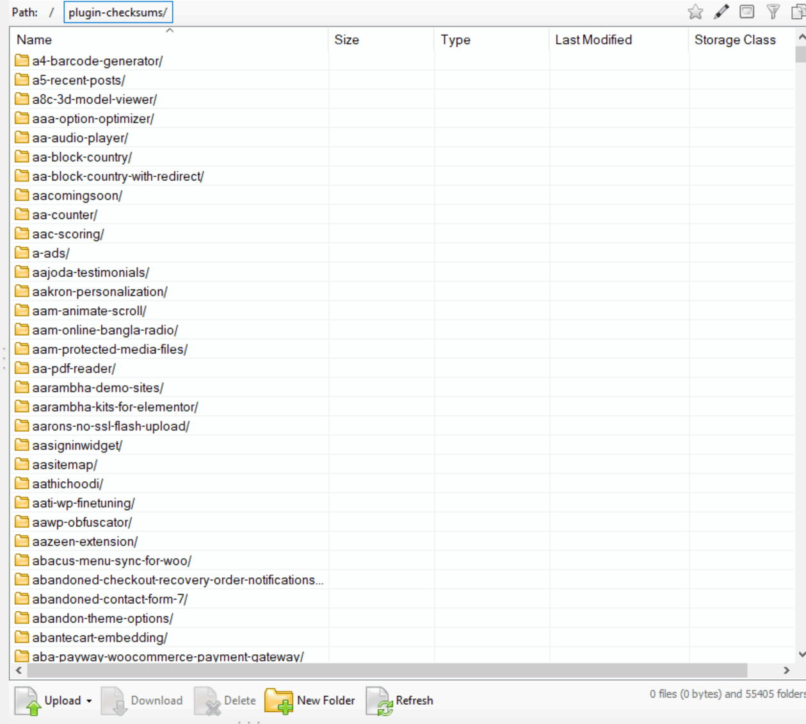
Task: Click folder icon of a8c-3d-model-viewer/
Action: coord(22,99)
